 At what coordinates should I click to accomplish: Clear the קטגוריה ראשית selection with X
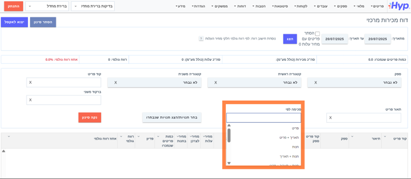(216, 82)
